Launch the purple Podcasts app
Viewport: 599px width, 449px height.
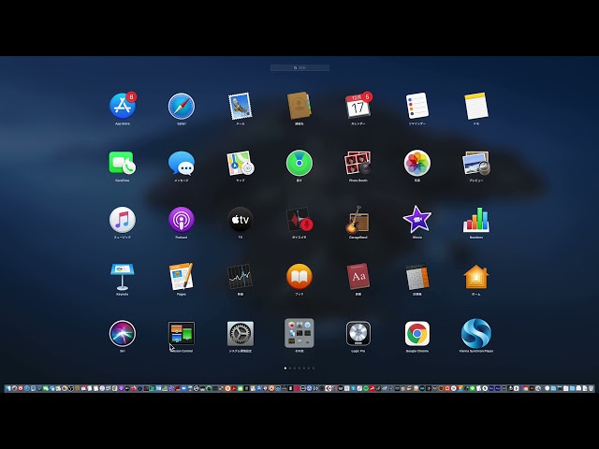pyautogui.click(x=182, y=220)
